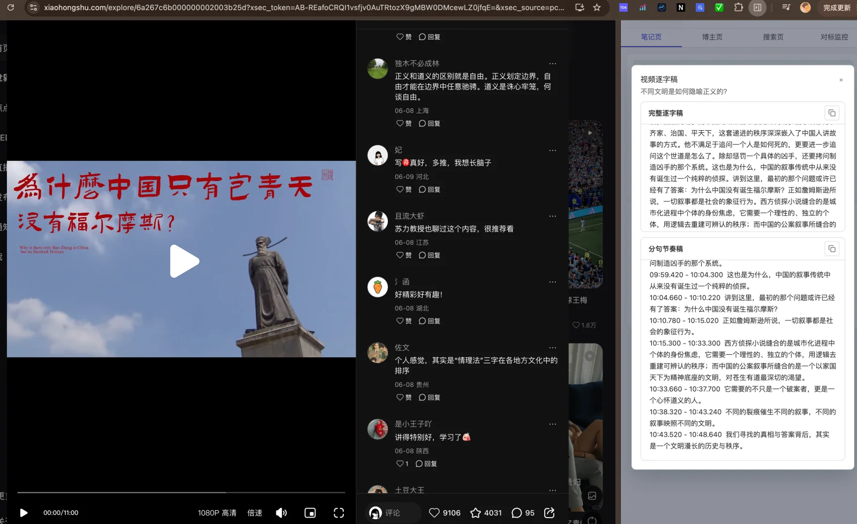Copy the 完整逐字稿 transcript
This screenshot has height=524, width=857.
[x=832, y=113]
